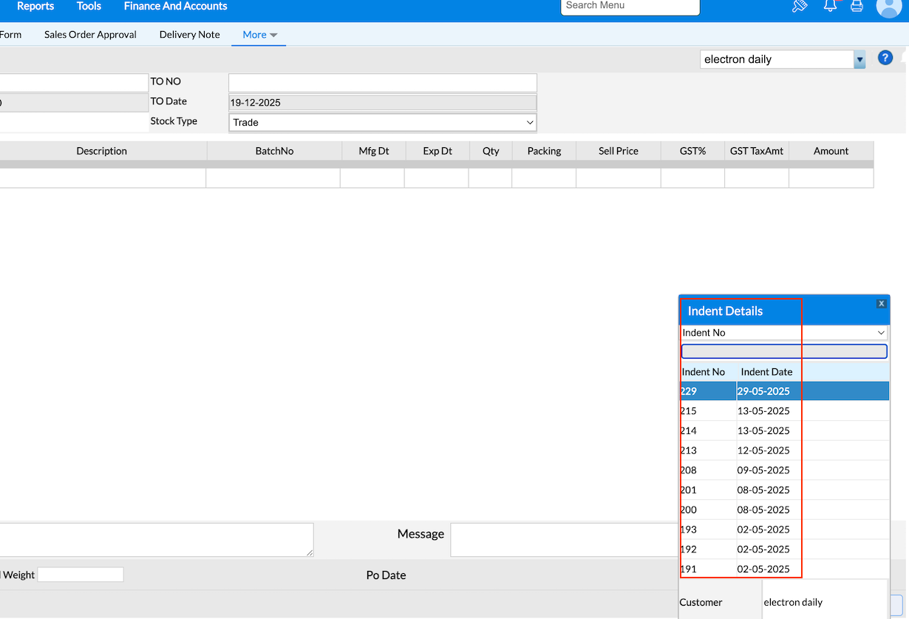This screenshot has width=909, height=619.
Task: Switch to Delivery Note tab
Action: tap(189, 35)
